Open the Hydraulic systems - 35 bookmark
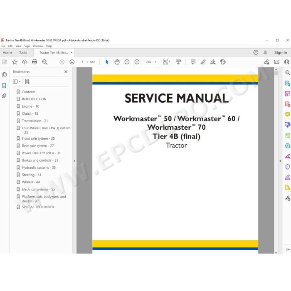The width and height of the screenshot is (291, 291). pyautogui.click(x=39, y=168)
